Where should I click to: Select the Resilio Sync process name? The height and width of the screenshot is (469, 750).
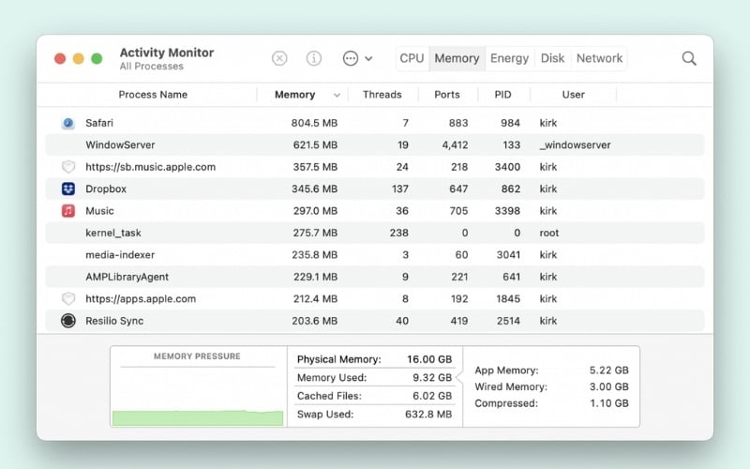tap(114, 321)
